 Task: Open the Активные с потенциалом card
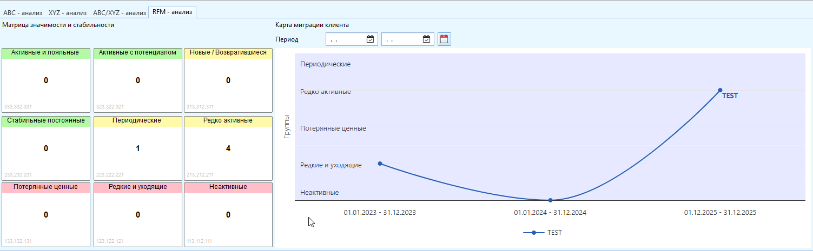point(138,80)
